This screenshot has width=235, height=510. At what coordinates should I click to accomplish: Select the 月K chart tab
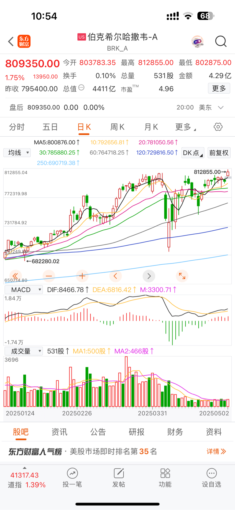coord(151,127)
